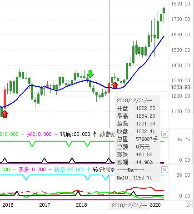
Task: Click the 总量 579887手 tooltip row
Action: pyautogui.click(x=137, y=139)
